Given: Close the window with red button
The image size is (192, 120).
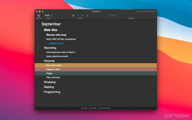Looking at the screenshot, I should point(37,12).
